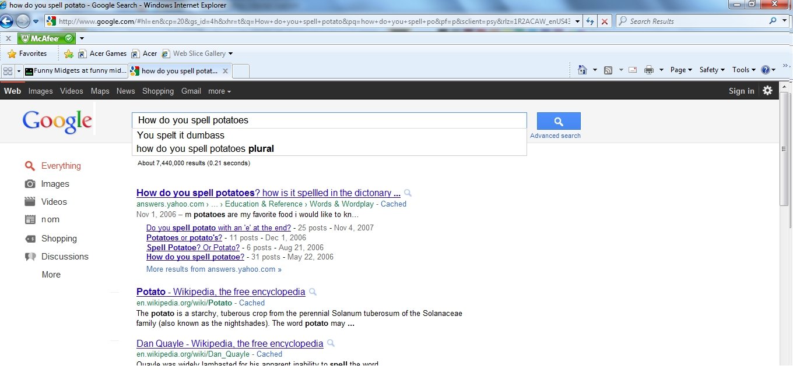Close the 'how do you spell potat...' tab

click(x=225, y=71)
